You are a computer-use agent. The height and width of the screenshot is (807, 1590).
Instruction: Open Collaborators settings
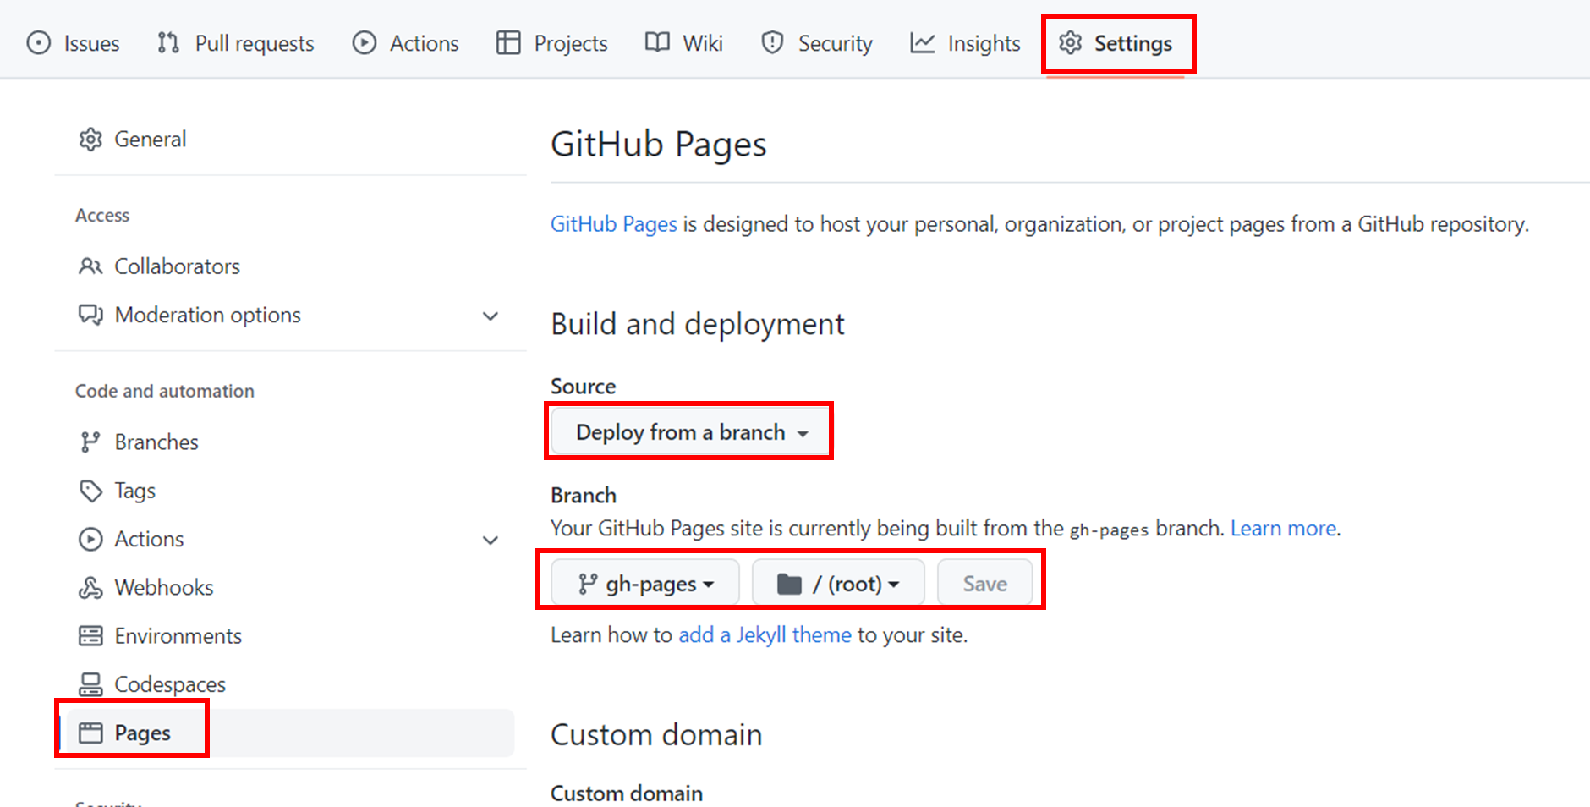tap(289, 266)
